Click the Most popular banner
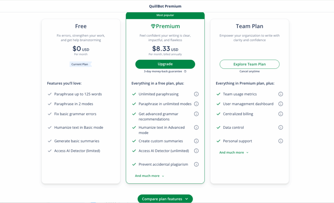334x203 pixels. [165, 15]
